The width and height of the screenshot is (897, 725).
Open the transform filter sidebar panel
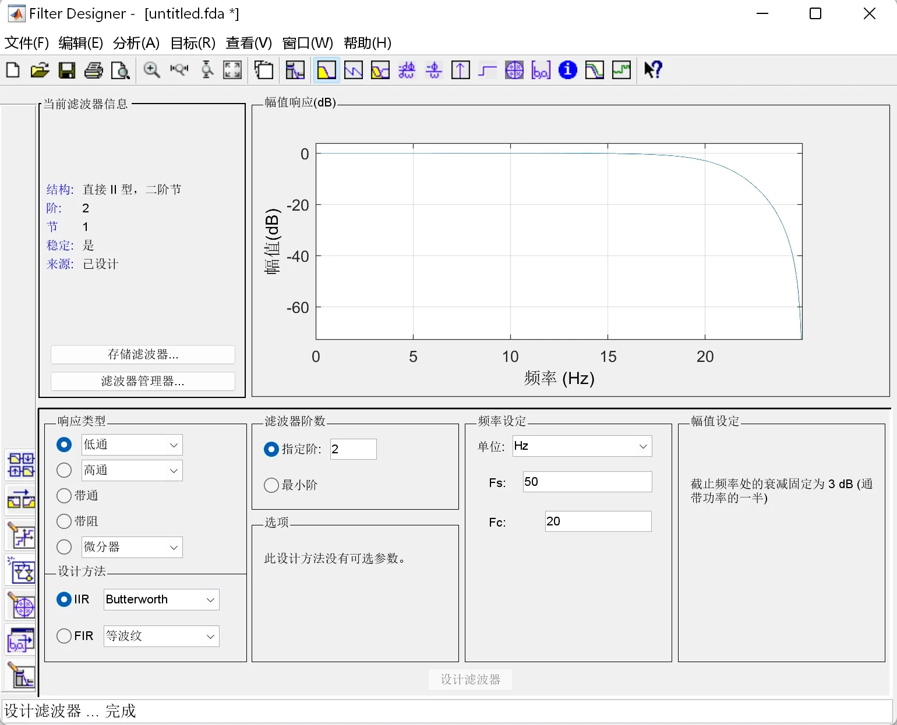point(21,500)
